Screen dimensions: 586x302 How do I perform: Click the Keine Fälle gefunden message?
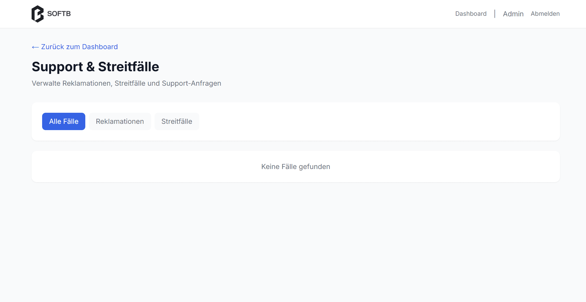click(295, 167)
